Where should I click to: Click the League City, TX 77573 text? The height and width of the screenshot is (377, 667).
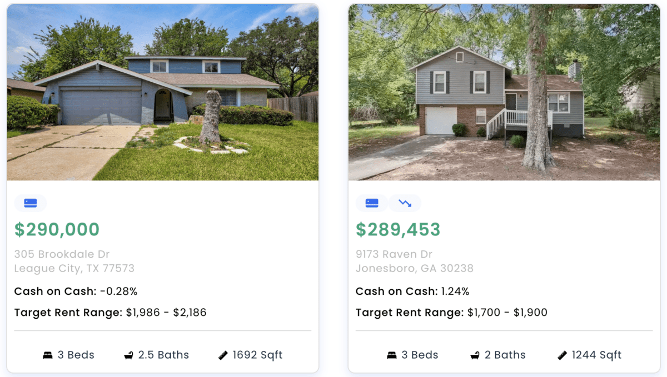pyautogui.click(x=74, y=269)
